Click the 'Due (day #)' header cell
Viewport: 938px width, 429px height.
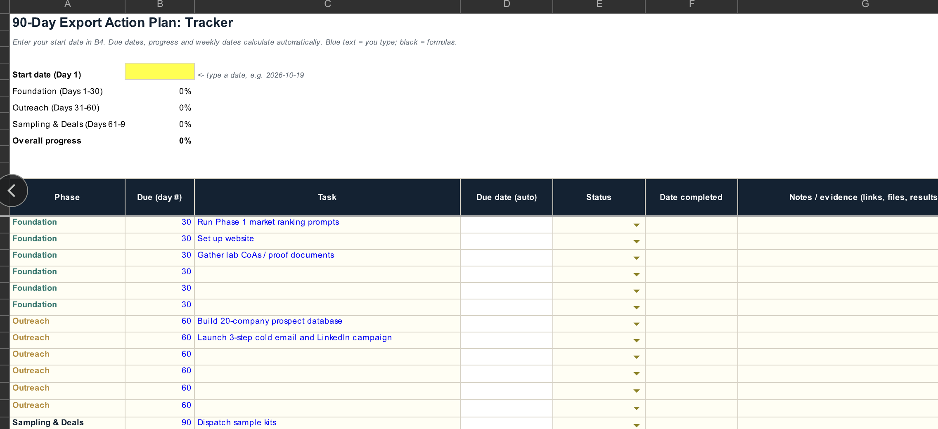[160, 197]
